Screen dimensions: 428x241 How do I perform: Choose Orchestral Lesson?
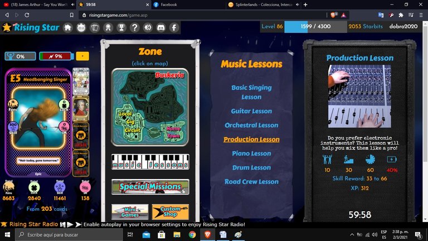tap(251, 125)
